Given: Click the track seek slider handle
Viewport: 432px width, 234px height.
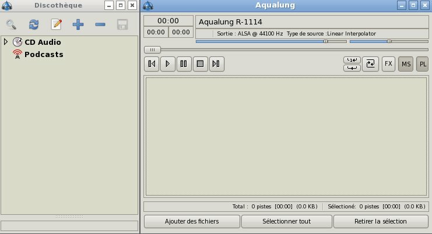Looking at the screenshot, I should point(152,50).
